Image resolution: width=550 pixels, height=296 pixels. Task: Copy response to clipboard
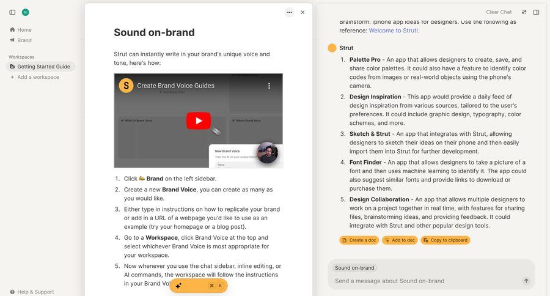[x=446, y=240]
